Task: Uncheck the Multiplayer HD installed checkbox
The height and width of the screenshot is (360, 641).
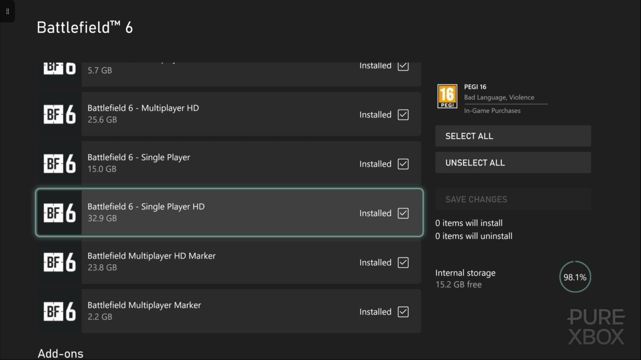Action: coord(403,115)
